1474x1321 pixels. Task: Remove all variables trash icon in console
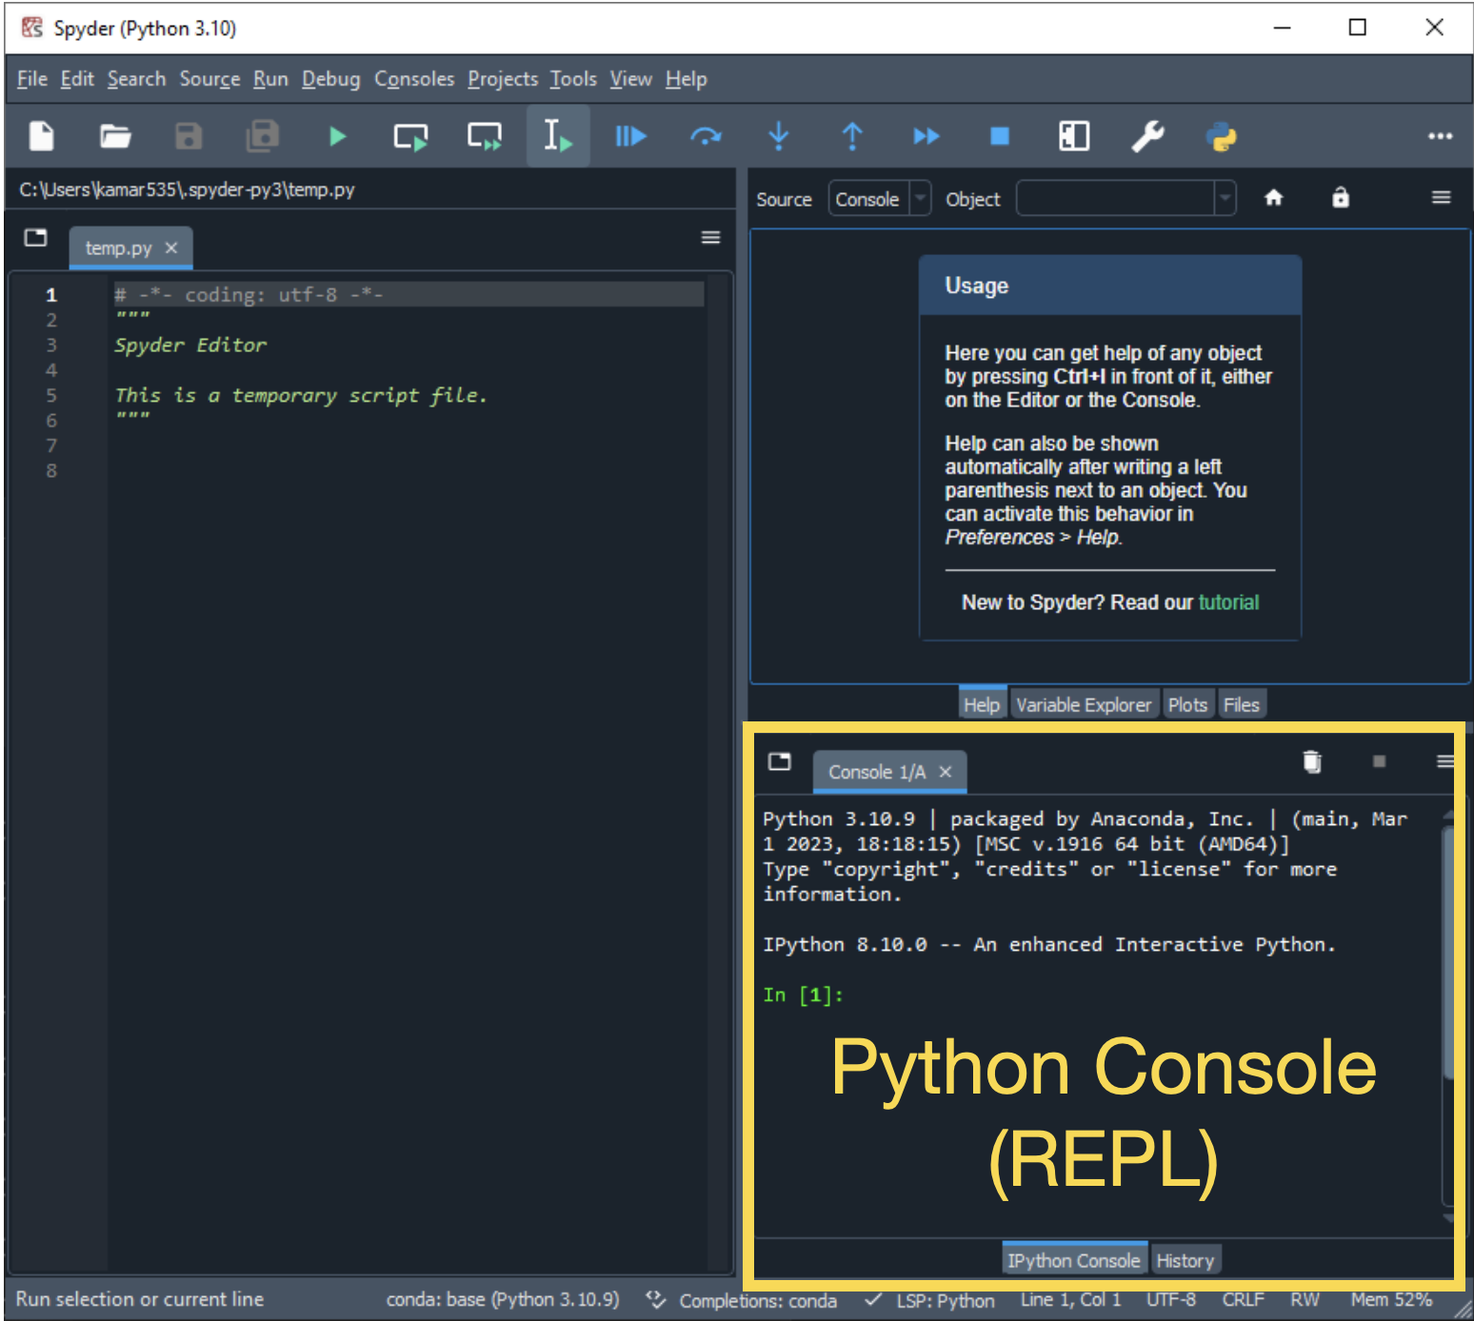coord(1312,761)
